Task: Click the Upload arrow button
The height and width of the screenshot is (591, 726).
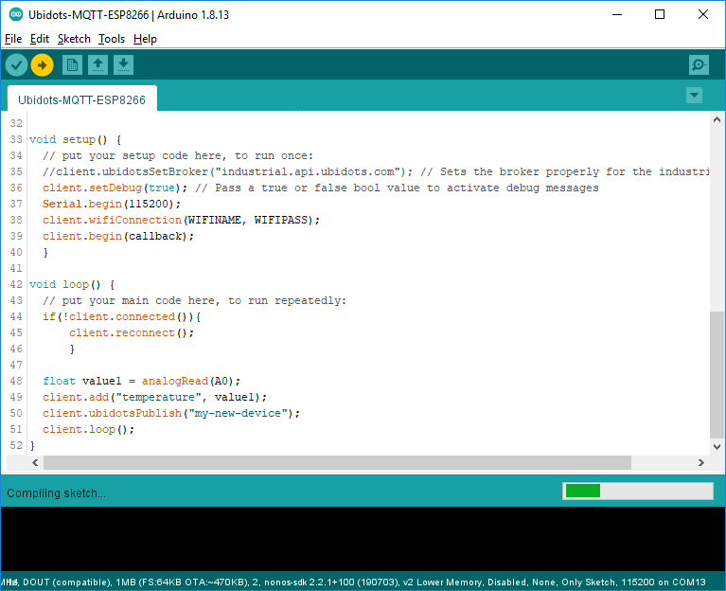Action: 43,65
